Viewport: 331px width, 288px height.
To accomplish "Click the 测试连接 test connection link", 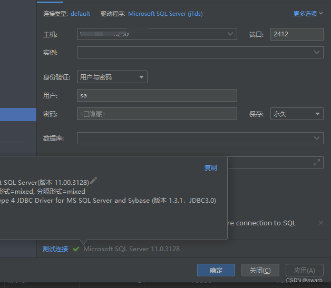I will pos(55,249).
